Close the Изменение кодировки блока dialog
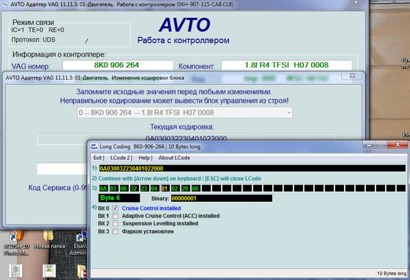The width and height of the screenshot is (410, 280). tap(352, 76)
